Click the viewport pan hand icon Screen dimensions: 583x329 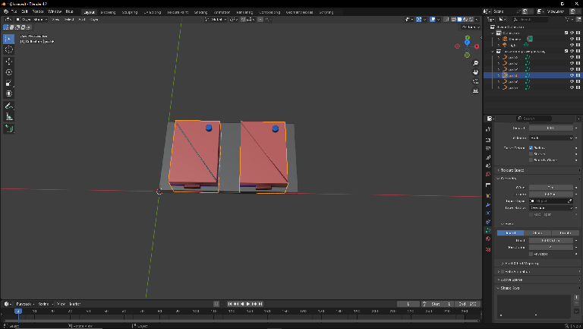[475, 72]
